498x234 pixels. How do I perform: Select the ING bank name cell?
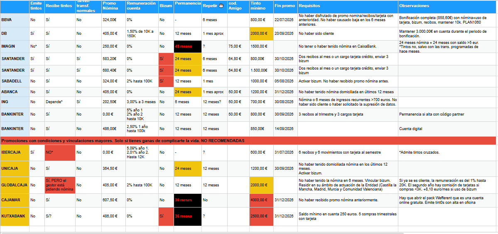[15, 102]
